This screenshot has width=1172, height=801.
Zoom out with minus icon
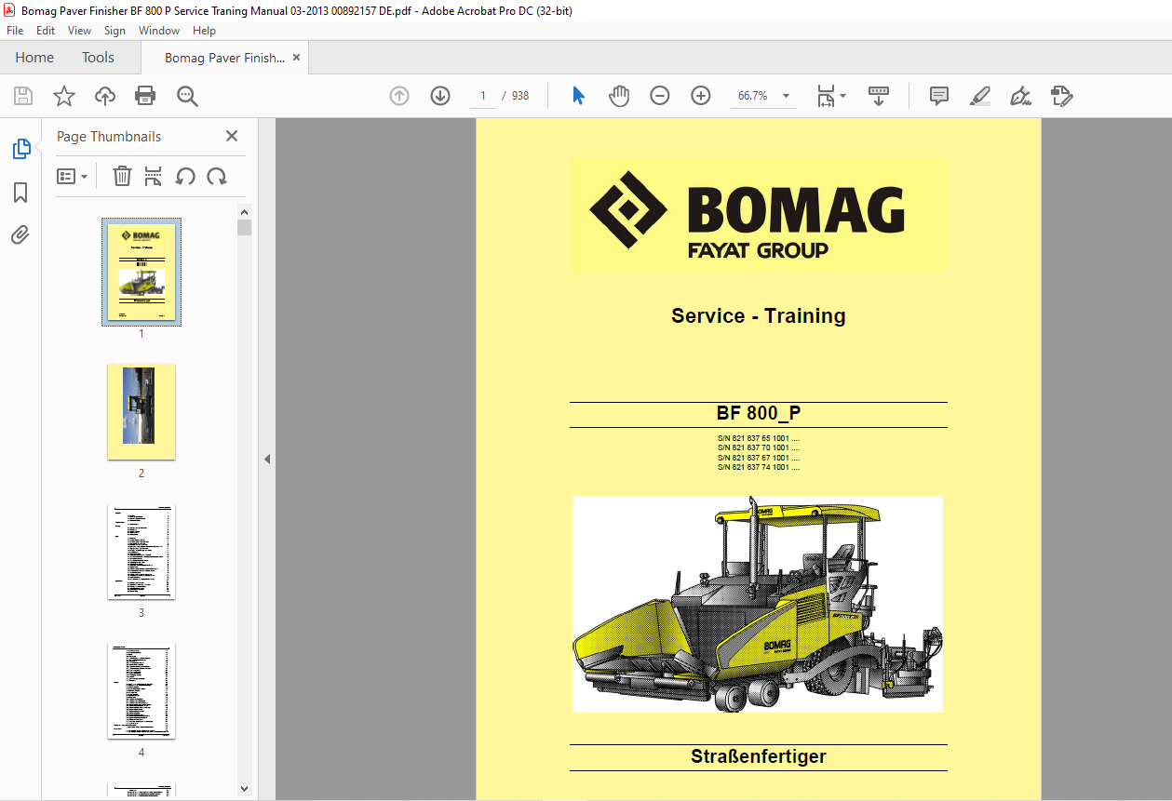point(660,96)
